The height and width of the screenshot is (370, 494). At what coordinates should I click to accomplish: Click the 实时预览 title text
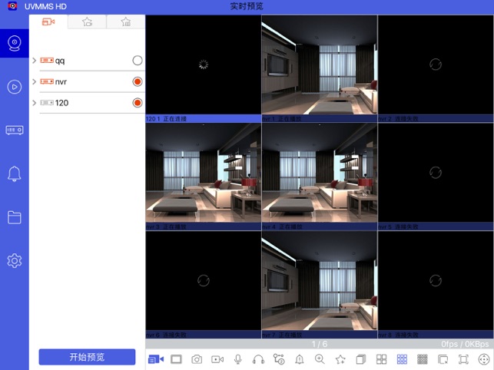[247, 6]
